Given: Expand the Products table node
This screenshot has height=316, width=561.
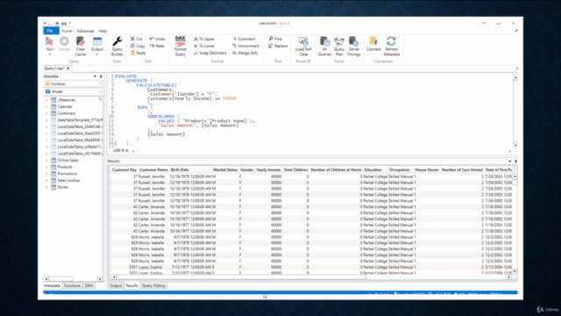Looking at the screenshot, I should point(46,167).
